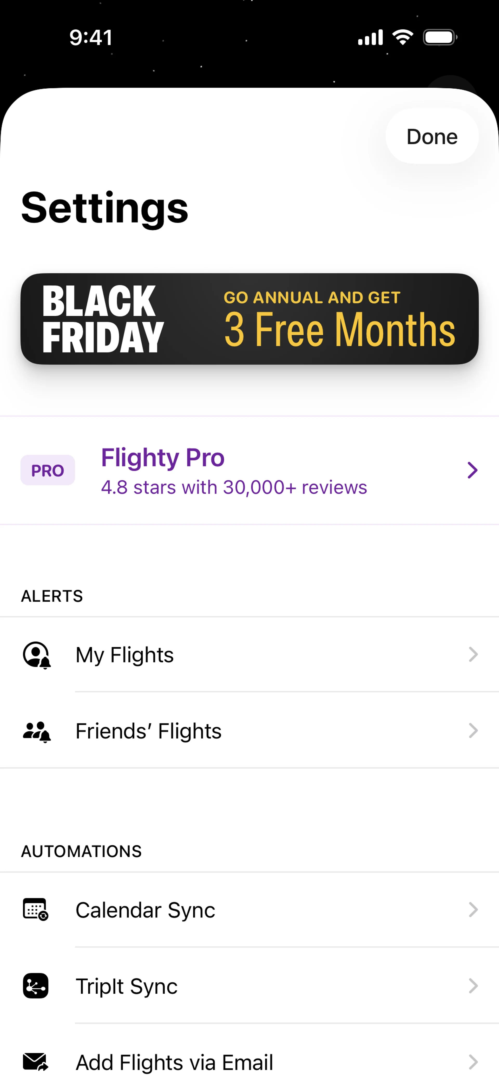Open the Flighty Pro reviews link
This screenshot has width=499, height=1082.
(x=234, y=488)
